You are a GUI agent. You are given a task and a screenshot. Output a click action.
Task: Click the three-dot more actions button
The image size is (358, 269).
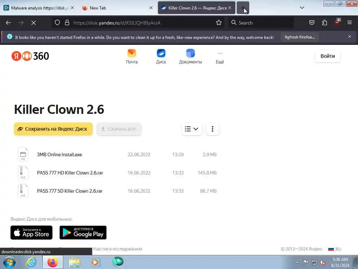point(212,129)
